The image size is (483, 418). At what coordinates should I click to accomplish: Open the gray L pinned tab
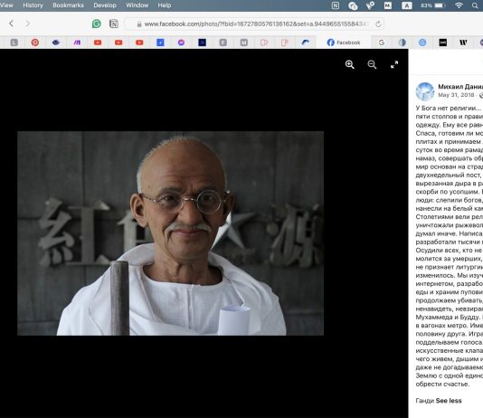coord(14,43)
